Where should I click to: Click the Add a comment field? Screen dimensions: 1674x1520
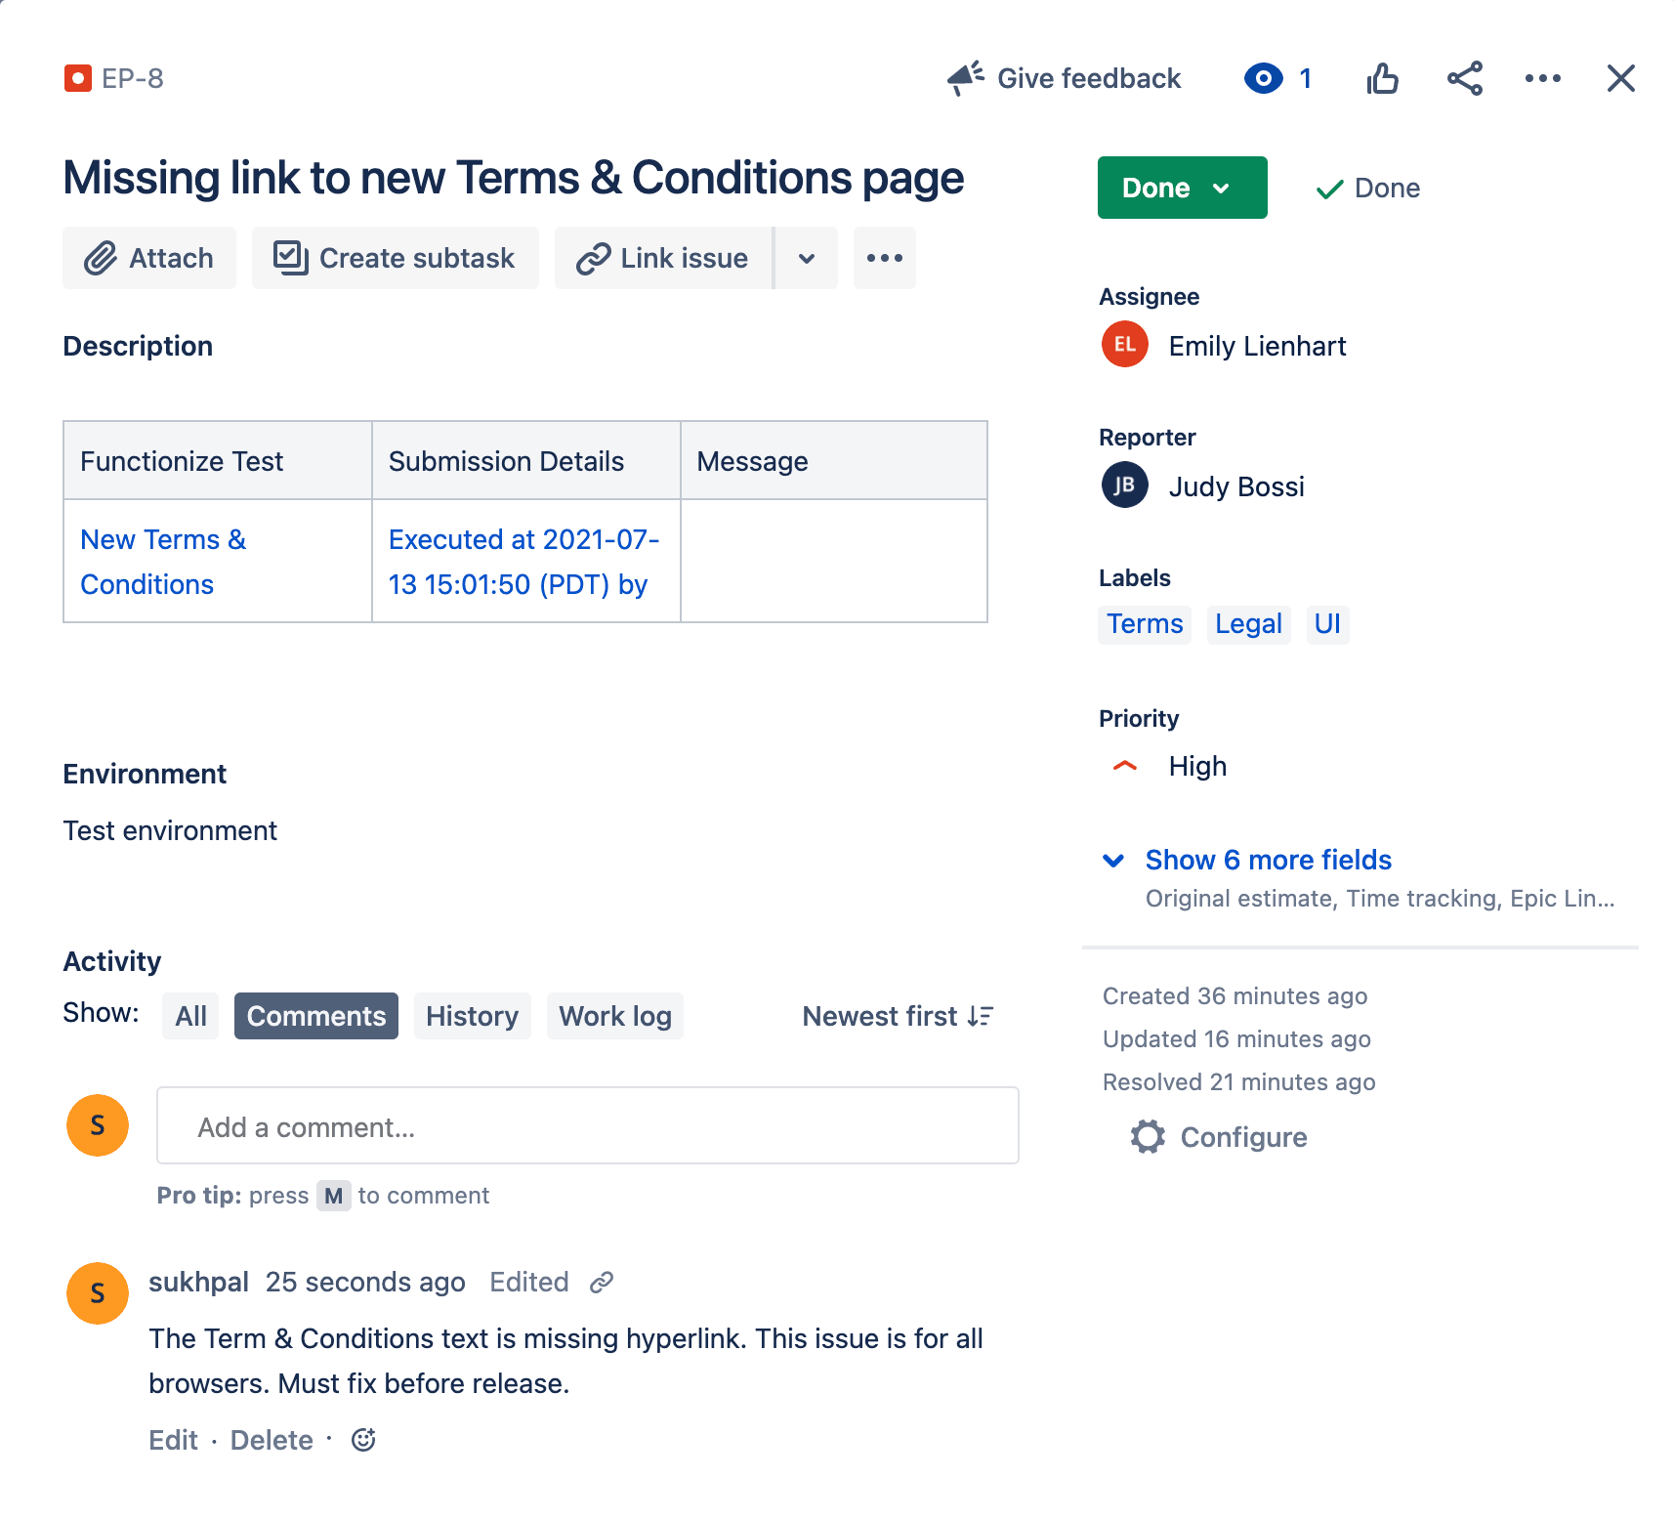coord(587,1125)
